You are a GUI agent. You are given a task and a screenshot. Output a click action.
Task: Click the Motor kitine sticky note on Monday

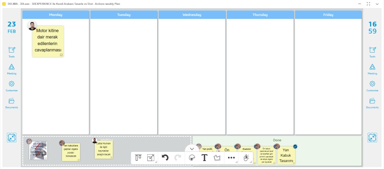[48, 41]
